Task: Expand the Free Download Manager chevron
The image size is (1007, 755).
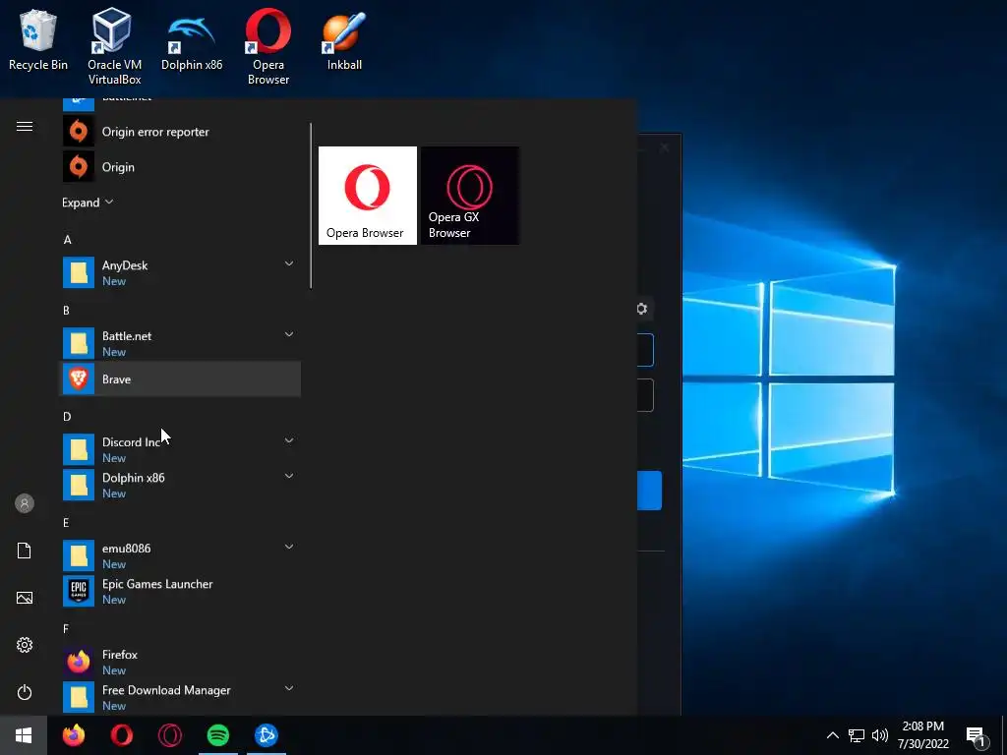Action: 289,688
